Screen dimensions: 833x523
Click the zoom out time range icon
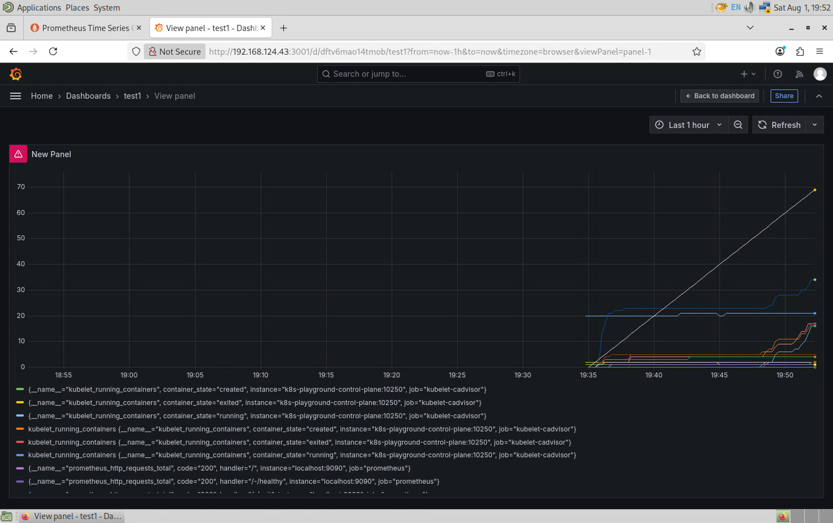[x=738, y=125]
